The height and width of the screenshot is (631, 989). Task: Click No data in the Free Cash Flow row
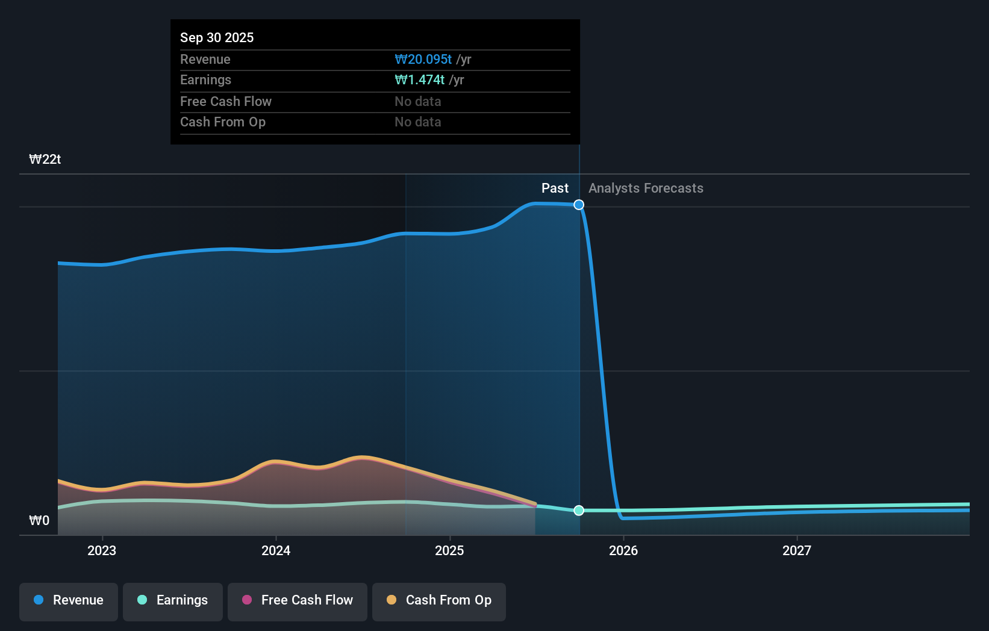[418, 102]
